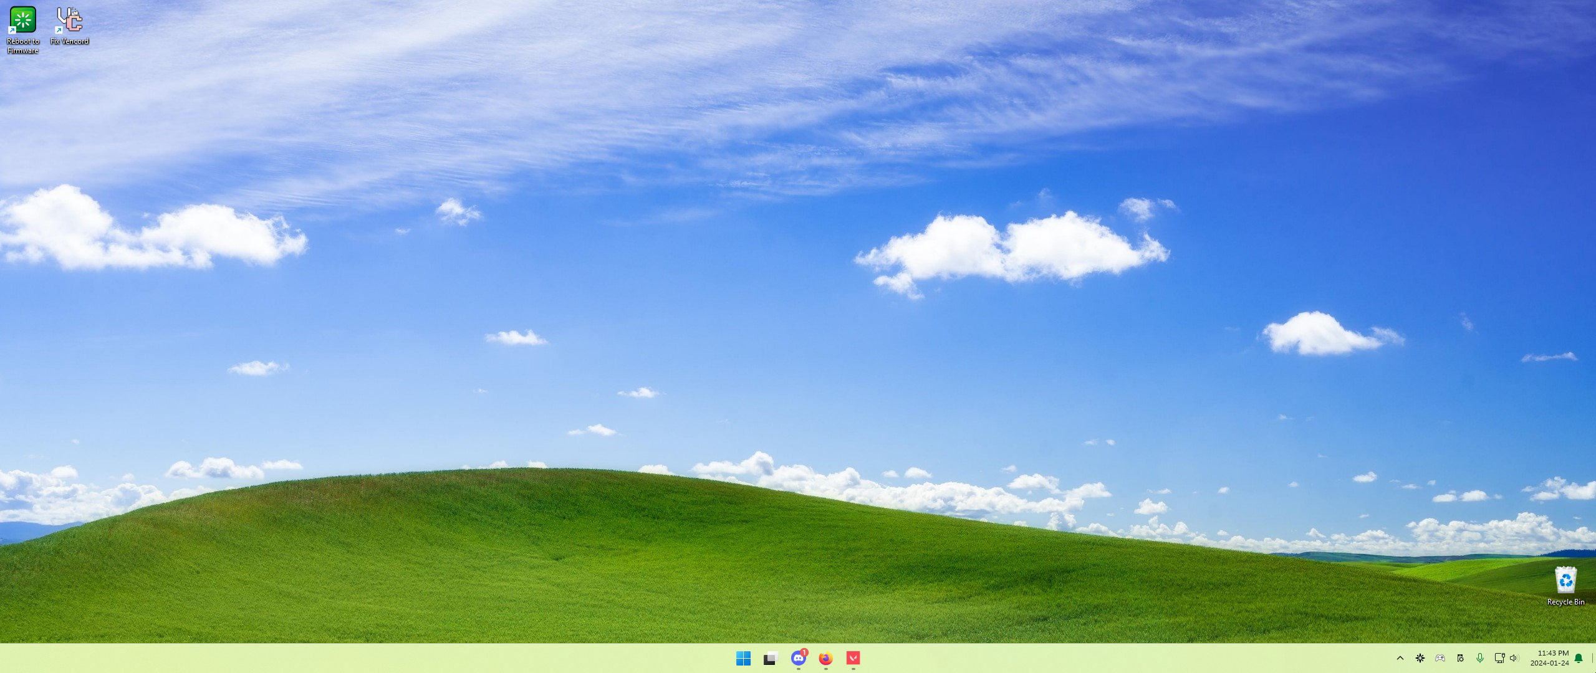The width and height of the screenshot is (1596, 673).
Task: Open the network status tray icon
Action: (x=1499, y=658)
